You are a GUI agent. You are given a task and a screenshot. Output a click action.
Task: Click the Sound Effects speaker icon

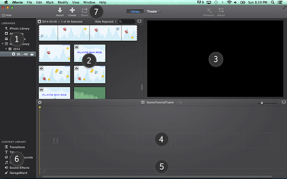click(x=6, y=168)
